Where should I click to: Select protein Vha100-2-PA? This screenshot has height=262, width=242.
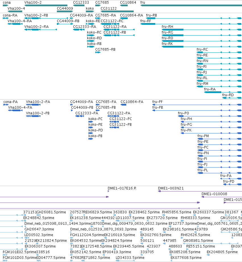click(38, 102)
